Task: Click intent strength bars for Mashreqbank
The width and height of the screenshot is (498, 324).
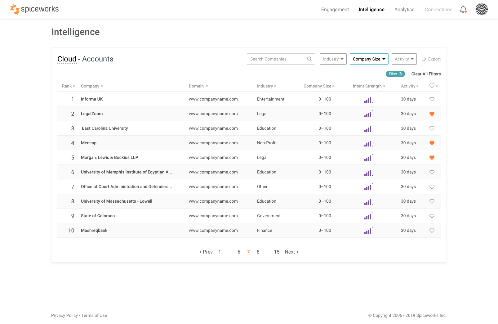Action: [369, 231]
